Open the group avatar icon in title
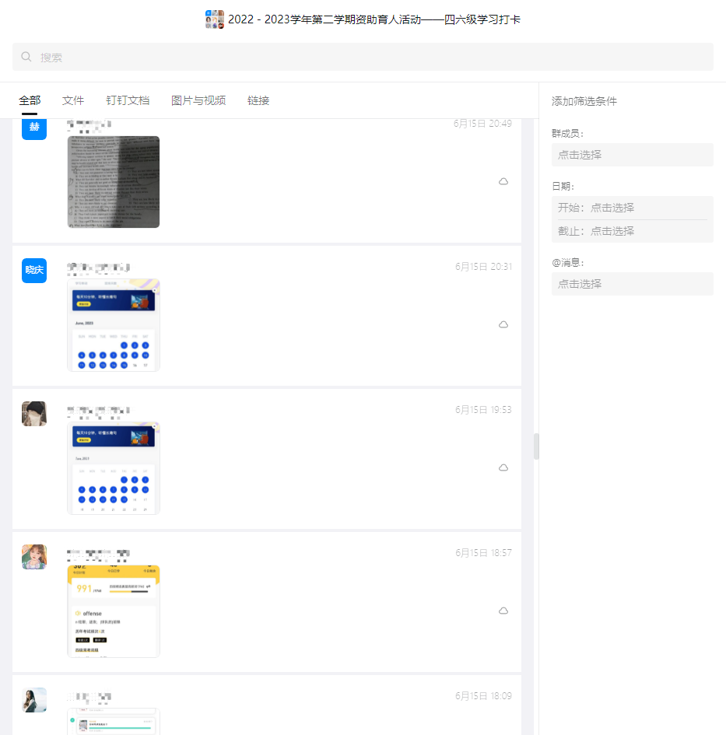726x735 pixels. pos(215,19)
